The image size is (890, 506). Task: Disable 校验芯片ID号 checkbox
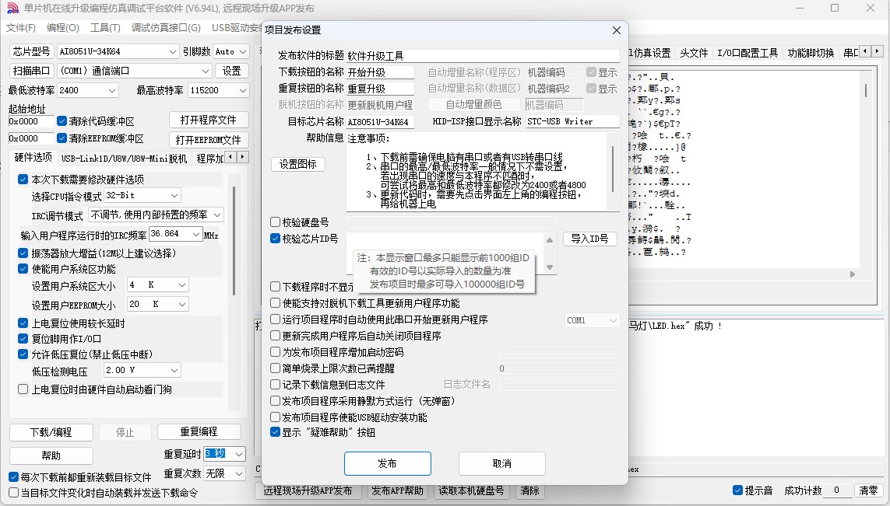click(x=276, y=239)
